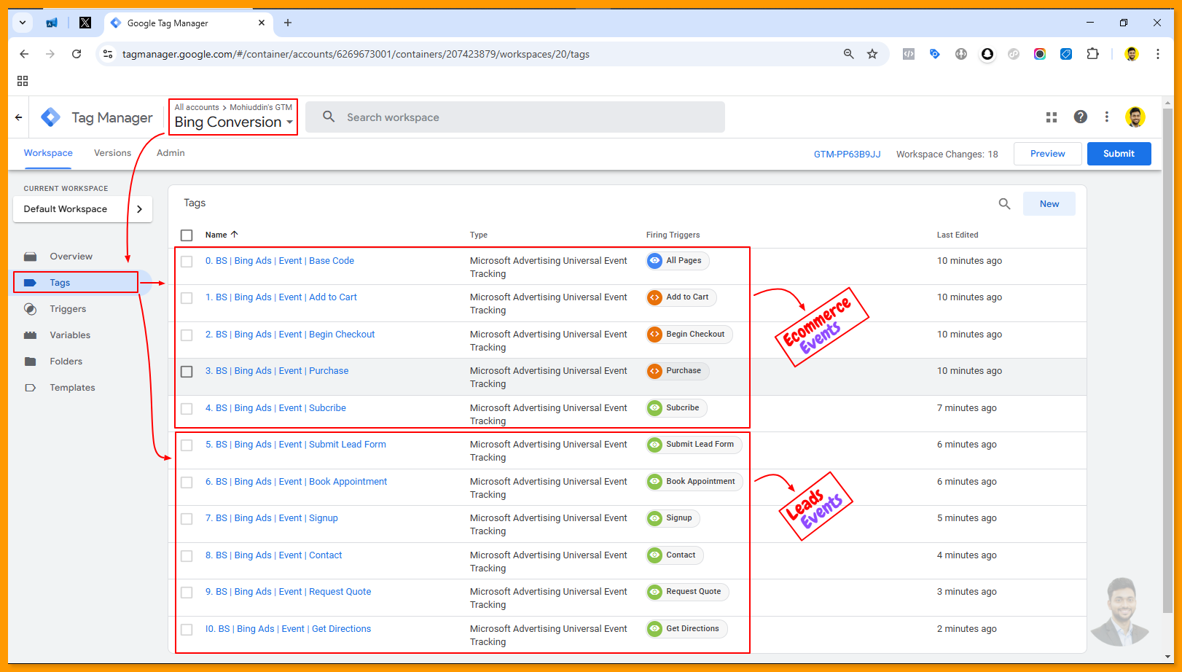Image resolution: width=1182 pixels, height=672 pixels.
Task: Check the Purchase tag row checkbox
Action: (187, 371)
